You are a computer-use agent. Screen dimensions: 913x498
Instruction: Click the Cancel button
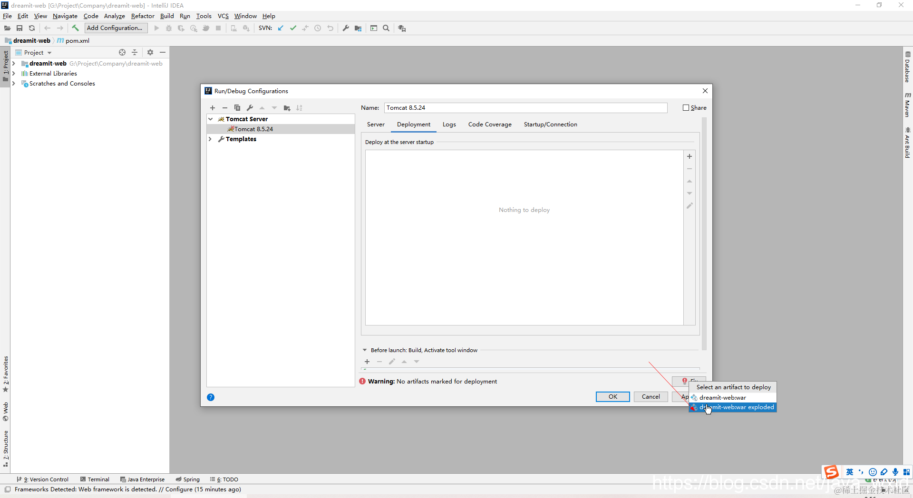tap(651, 397)
